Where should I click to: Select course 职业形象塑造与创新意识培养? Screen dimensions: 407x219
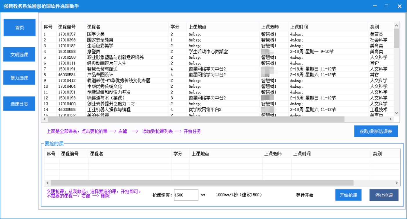[x=115, y=57]
